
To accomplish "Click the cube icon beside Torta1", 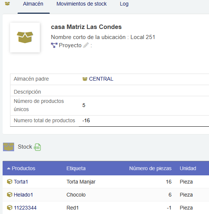I will pyautogui.click(x=9, y=182).
